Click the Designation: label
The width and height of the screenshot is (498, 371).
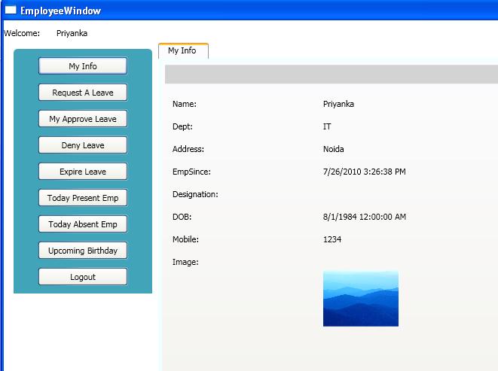click(195, 194)
